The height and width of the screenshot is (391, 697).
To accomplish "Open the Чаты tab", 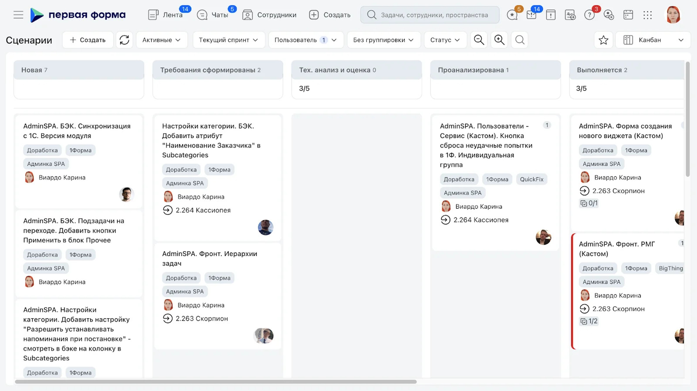I will point(213,15).
